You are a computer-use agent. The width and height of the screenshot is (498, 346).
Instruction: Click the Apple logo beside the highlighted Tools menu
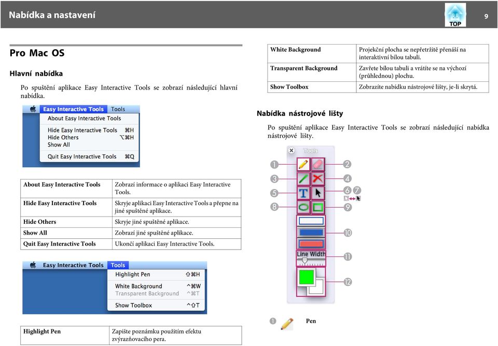tap(33, 265)
